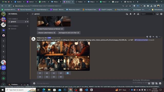Open the Midjourney generated image grid

63,56
